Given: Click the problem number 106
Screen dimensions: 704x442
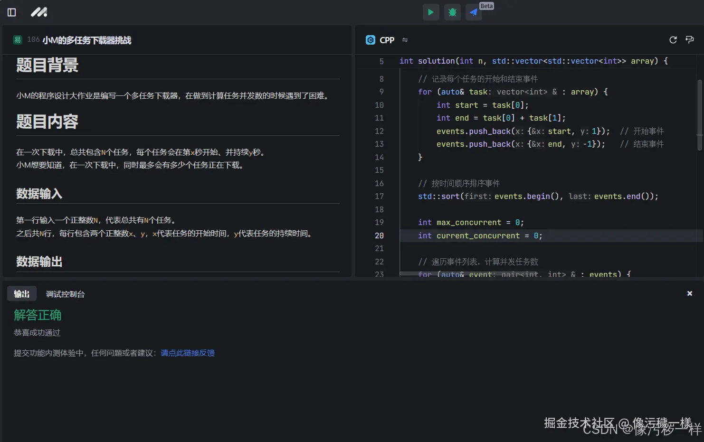Looking at the screenshot, I should point(33,39).
